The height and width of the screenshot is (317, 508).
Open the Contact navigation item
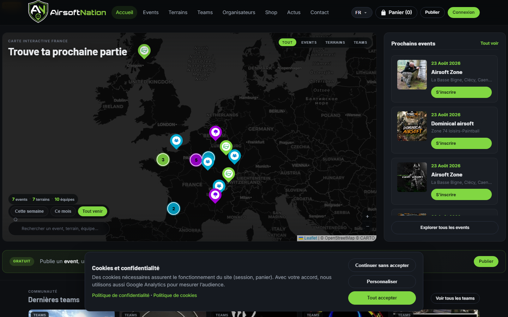(x=320, y=12)
